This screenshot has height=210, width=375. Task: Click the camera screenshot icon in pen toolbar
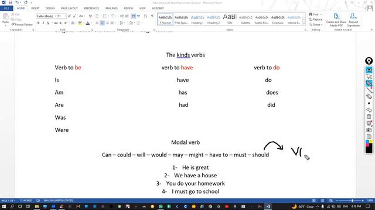[369, 129]
